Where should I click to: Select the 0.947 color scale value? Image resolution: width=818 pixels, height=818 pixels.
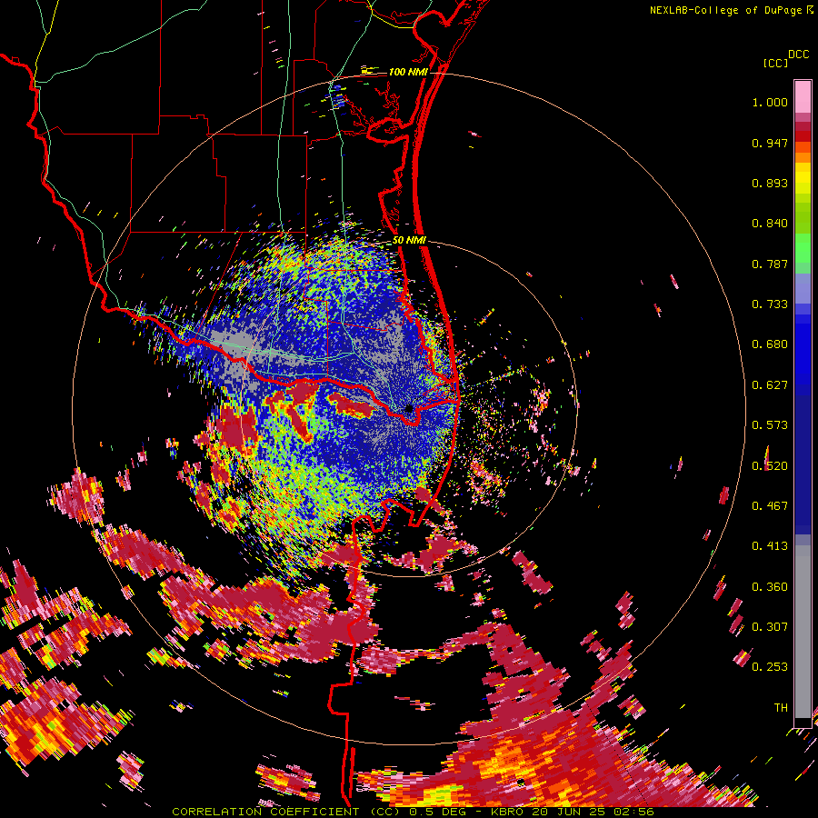pos(770,143)
